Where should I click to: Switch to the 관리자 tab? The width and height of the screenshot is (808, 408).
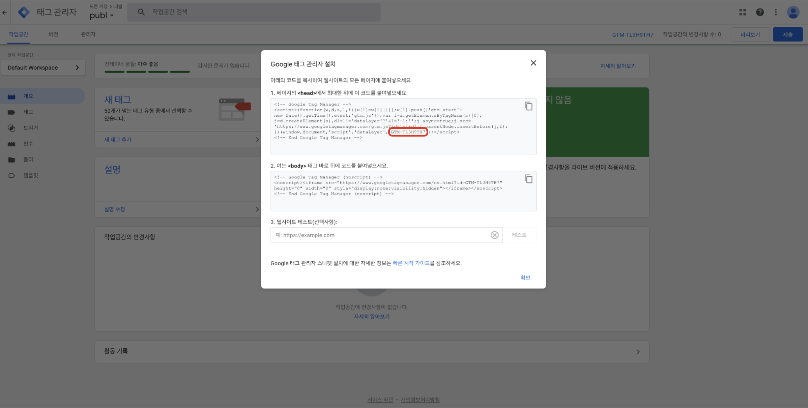88,34
